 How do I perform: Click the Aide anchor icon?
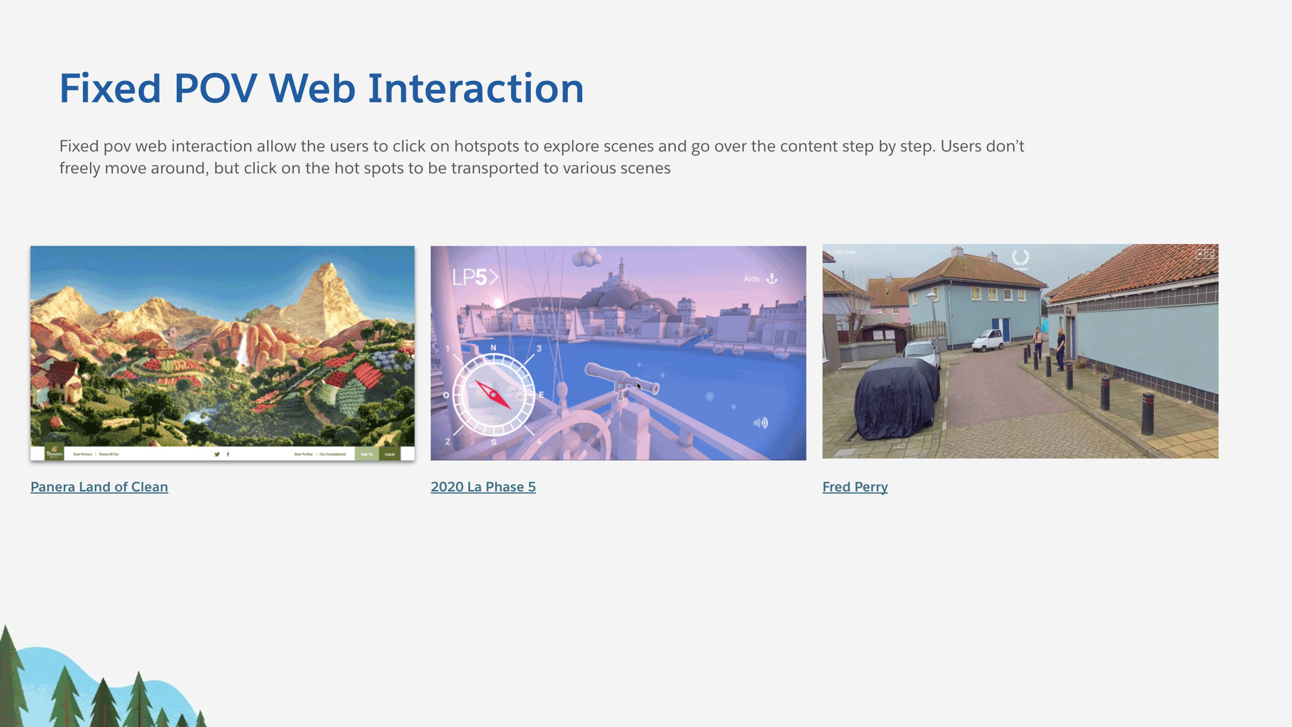[772, 278]
